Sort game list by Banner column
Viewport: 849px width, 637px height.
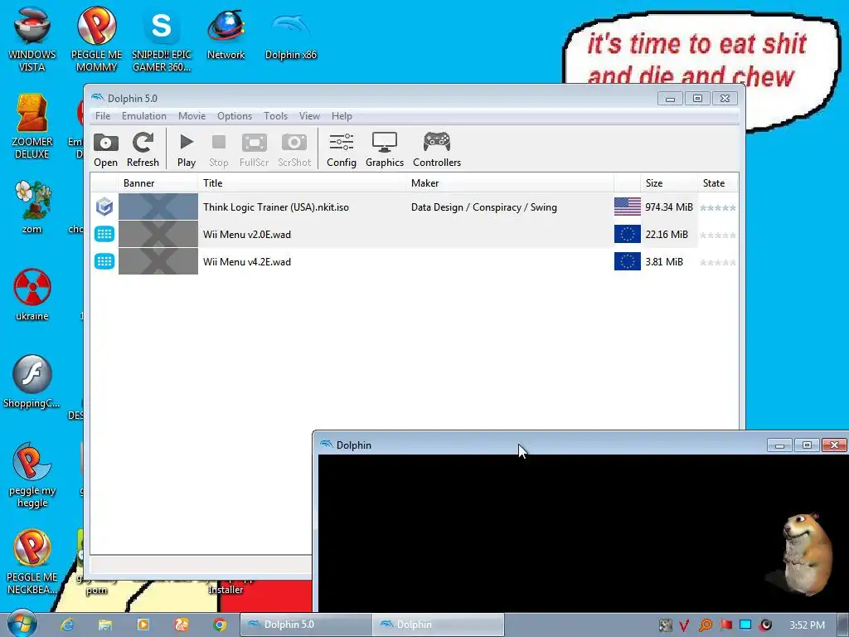coord(158,183)
